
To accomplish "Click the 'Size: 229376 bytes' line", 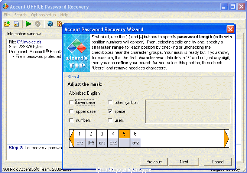I will pyautogui.click(x=26, y=47).
